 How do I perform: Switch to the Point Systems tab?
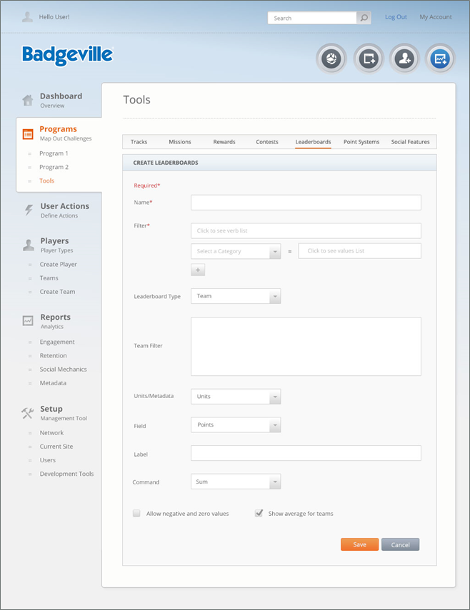[361, 142]
